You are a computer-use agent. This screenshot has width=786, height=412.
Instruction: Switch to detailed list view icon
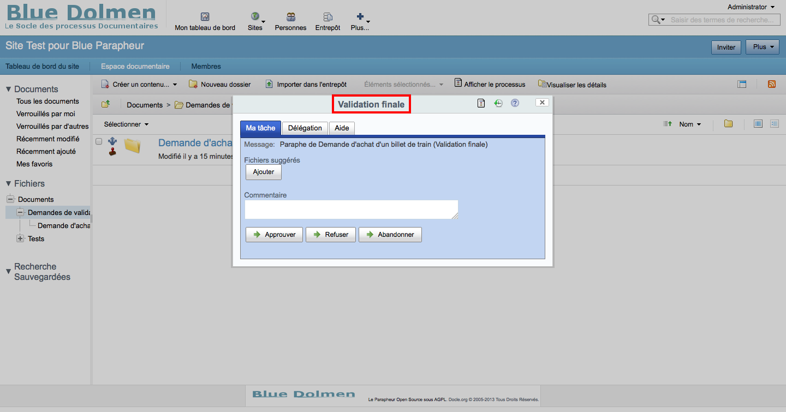[x=775, y=124]
